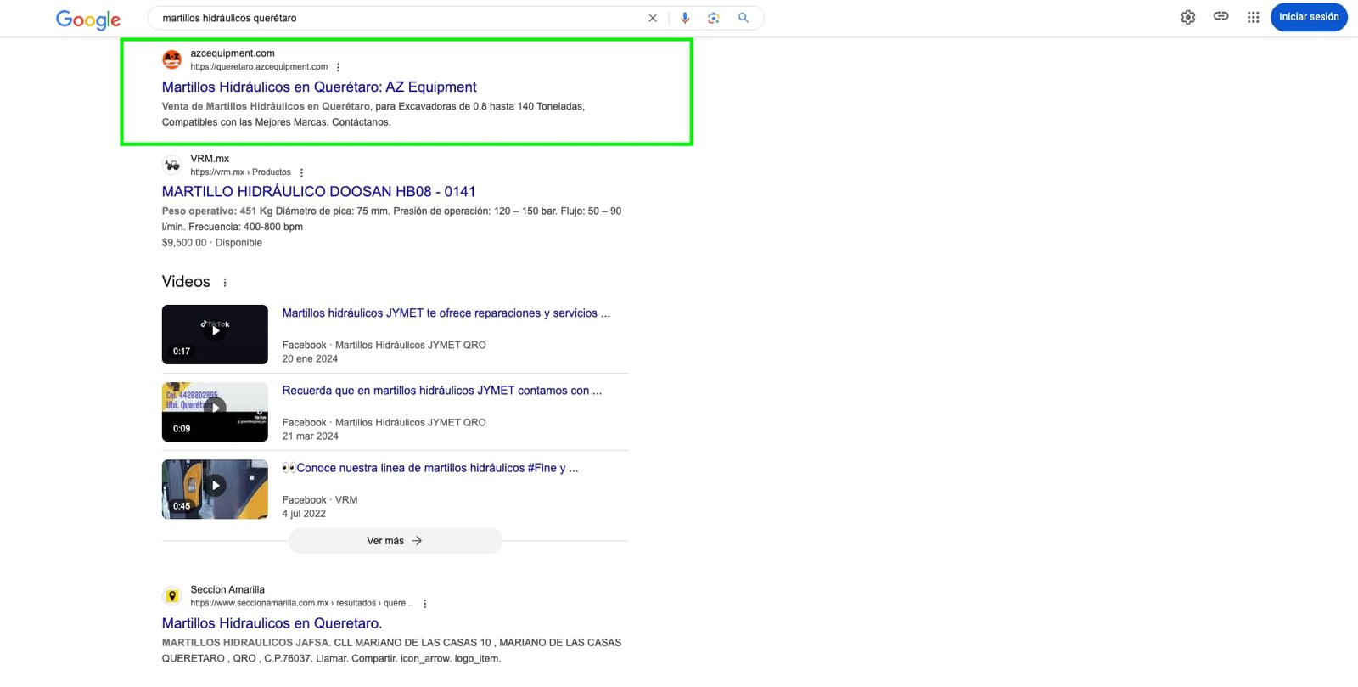The image size is (1358, 687).
Task: Open the Google apps grid
Action: tap(1253, 17)
